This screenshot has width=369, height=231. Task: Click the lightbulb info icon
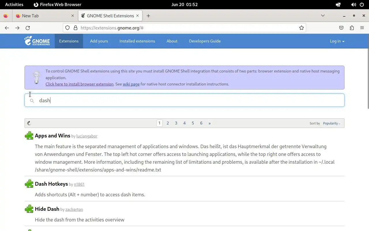pos(36,77)
